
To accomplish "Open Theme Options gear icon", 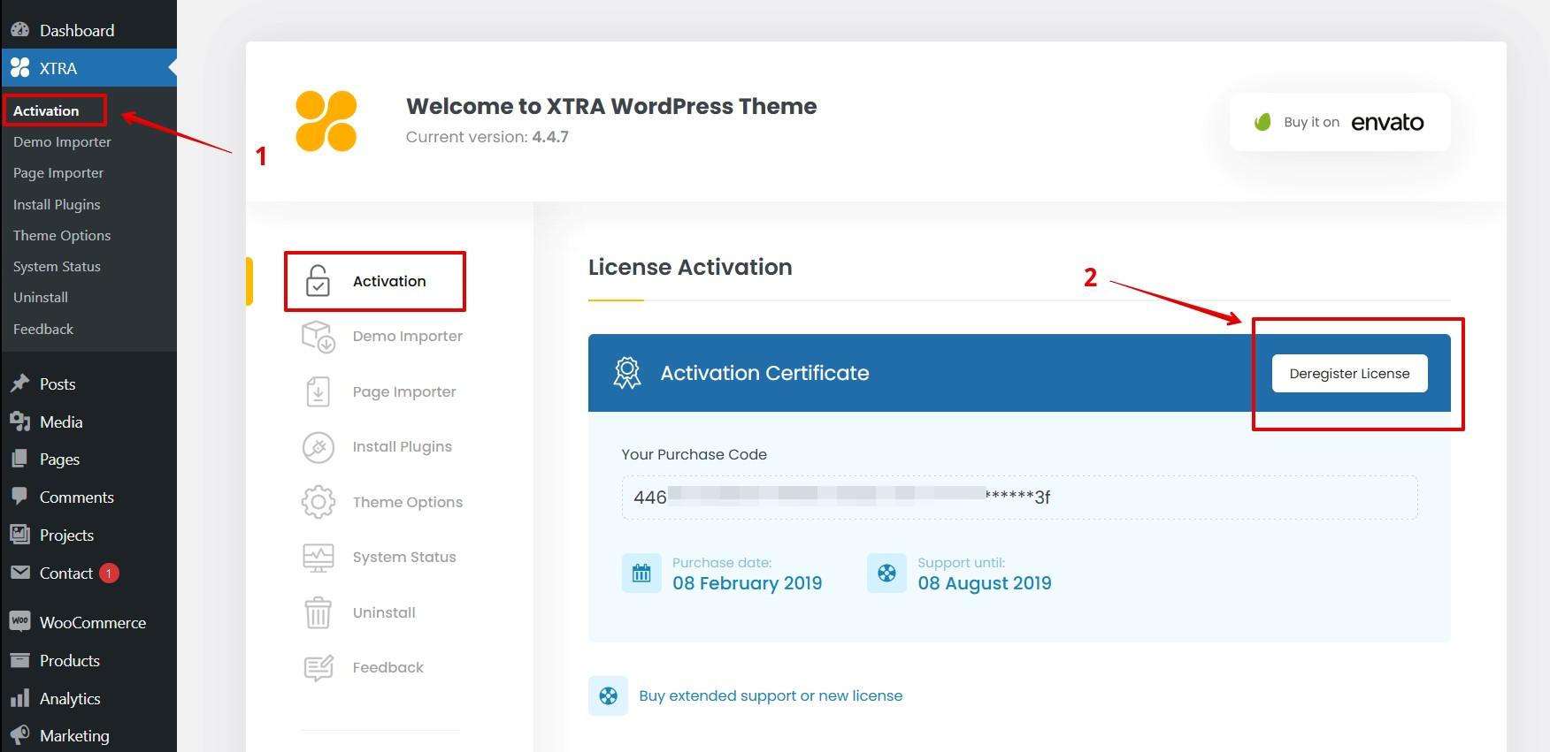I will tap(318, 502).
